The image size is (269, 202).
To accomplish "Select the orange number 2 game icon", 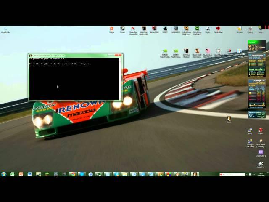I will pos(186,31).
